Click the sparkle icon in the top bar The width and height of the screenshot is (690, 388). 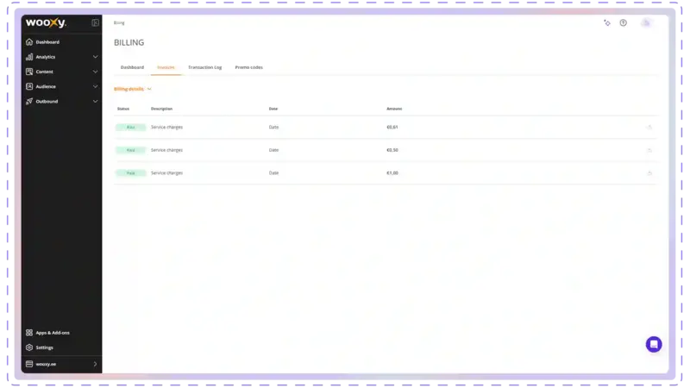607,22
